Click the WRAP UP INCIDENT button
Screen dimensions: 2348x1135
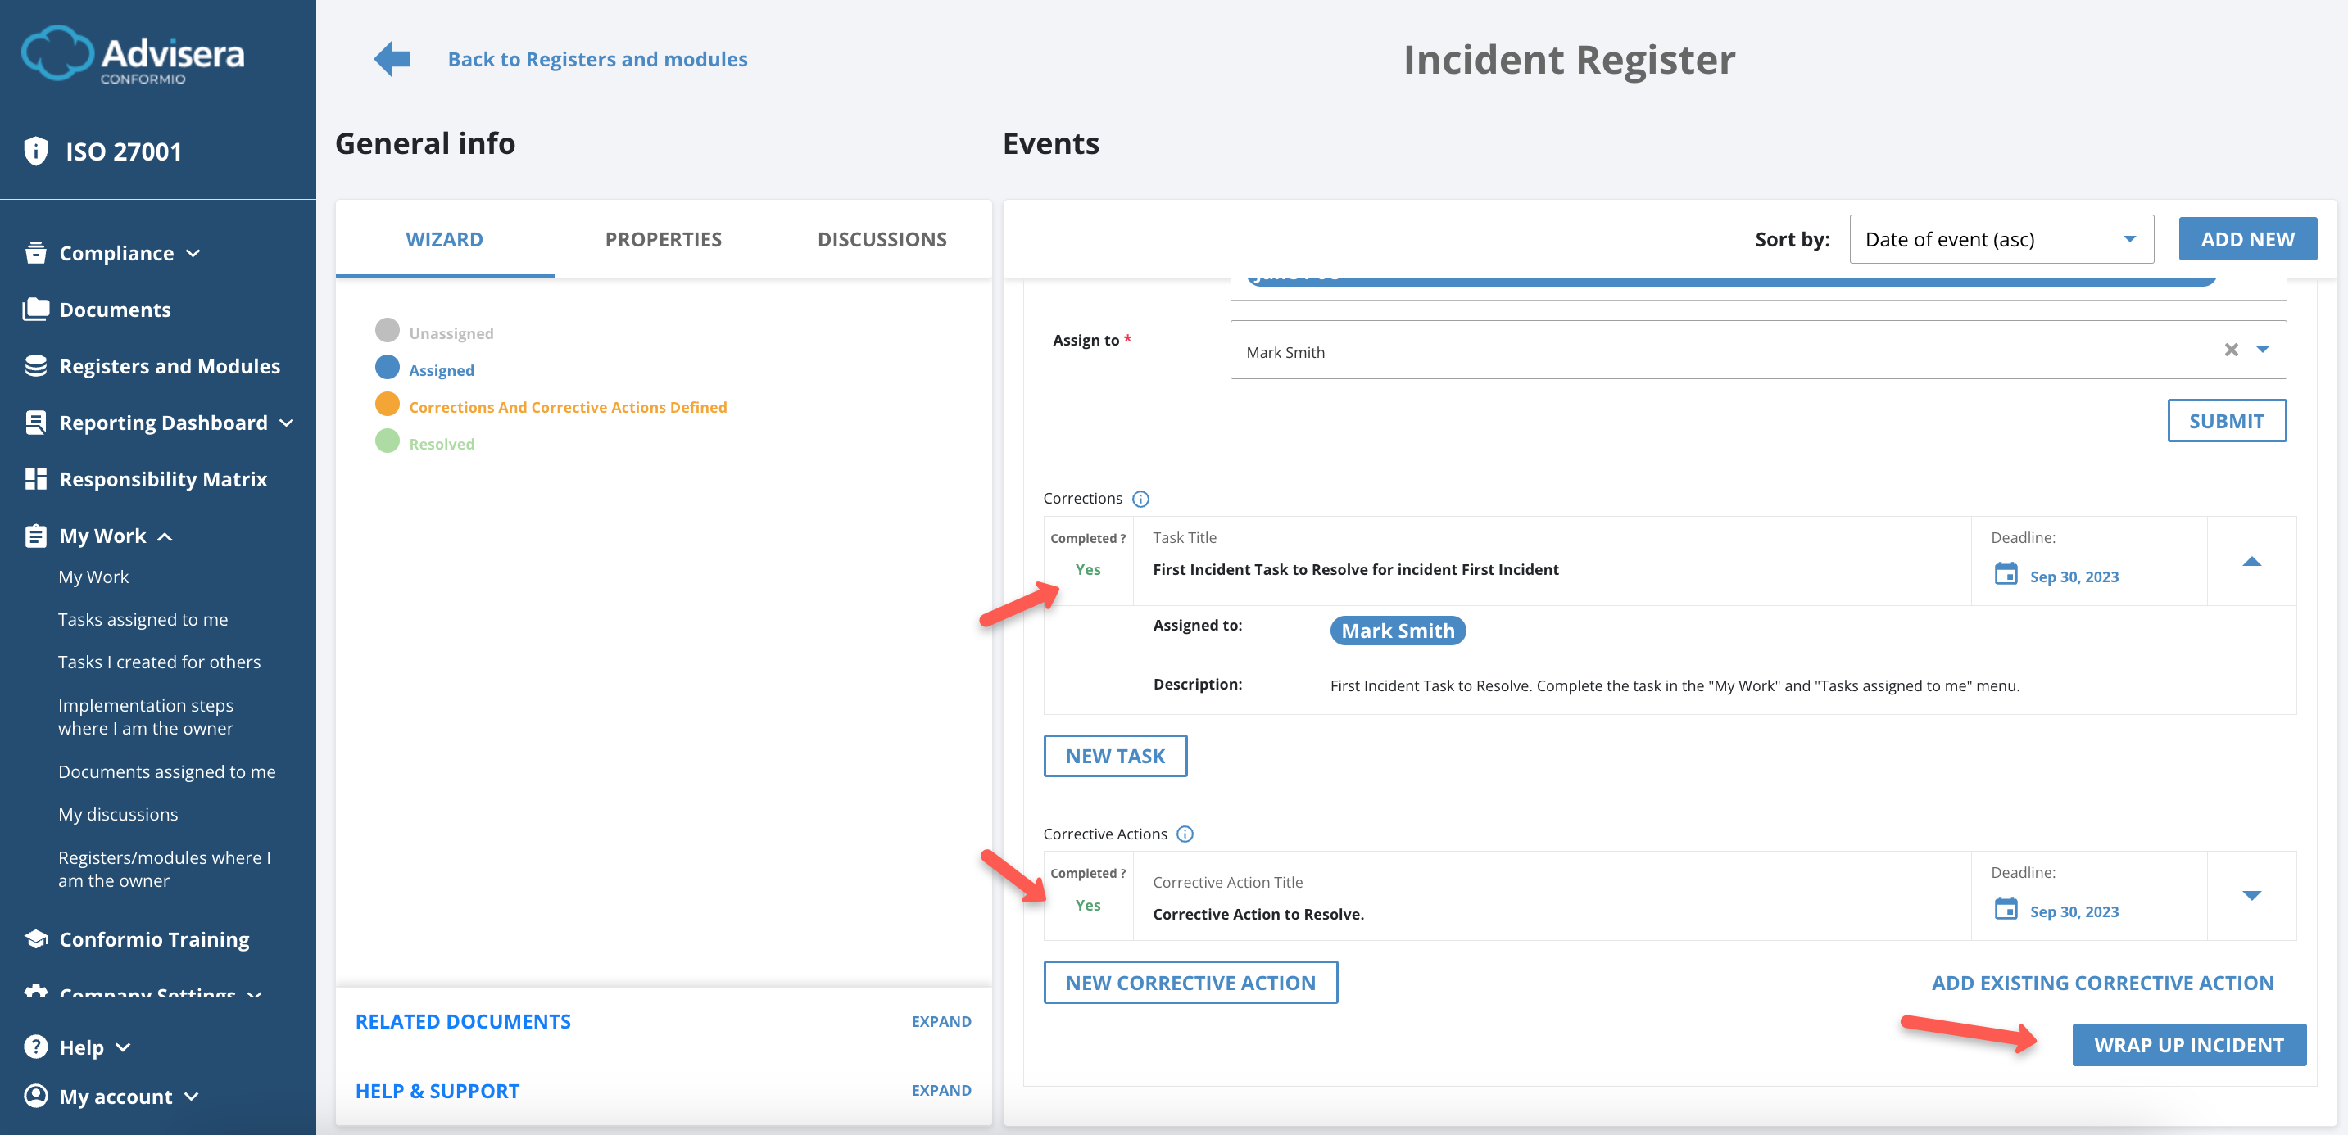coord(2189,1045)
